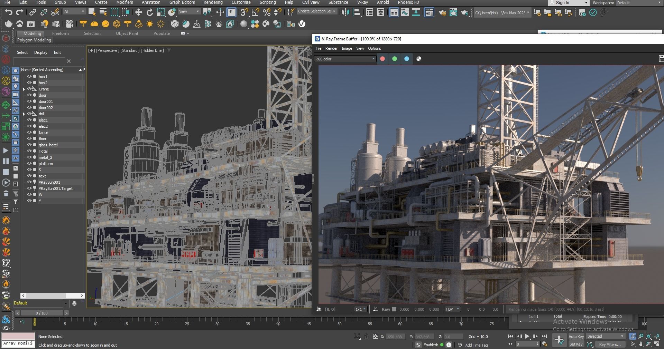Viewport: 664px width, 349px height.
Task: Hide the box1 object
Action: click(x=29, y=77)
